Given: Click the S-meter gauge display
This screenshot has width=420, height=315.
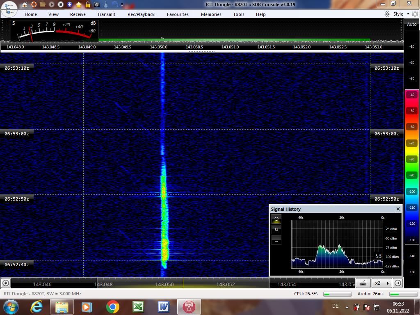Looking at the screenshot, I should pos(54,30).
